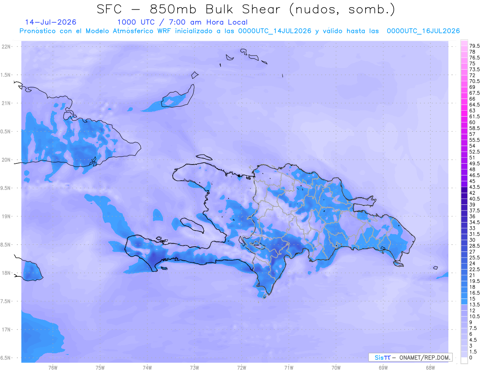The width and height of the screenshot is (483, 373).
Task: Select the date label "14-Jul-2026"
Action: point(51,22)
